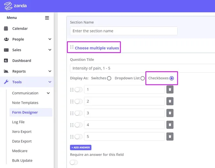This screenshot has width=215, height=168.
Task: Expand the People menu chevron
Action: [50, 39]
